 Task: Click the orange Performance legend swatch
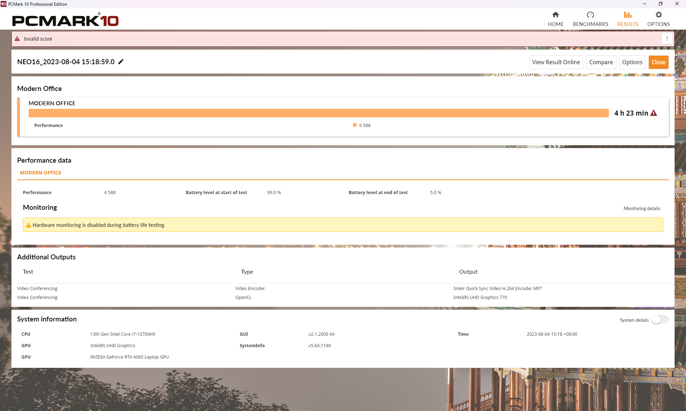point(355,125)
